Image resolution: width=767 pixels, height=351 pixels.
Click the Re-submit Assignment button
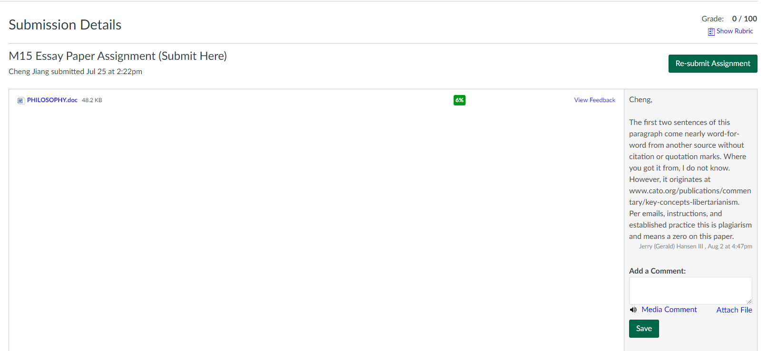(x=713, y=64)
